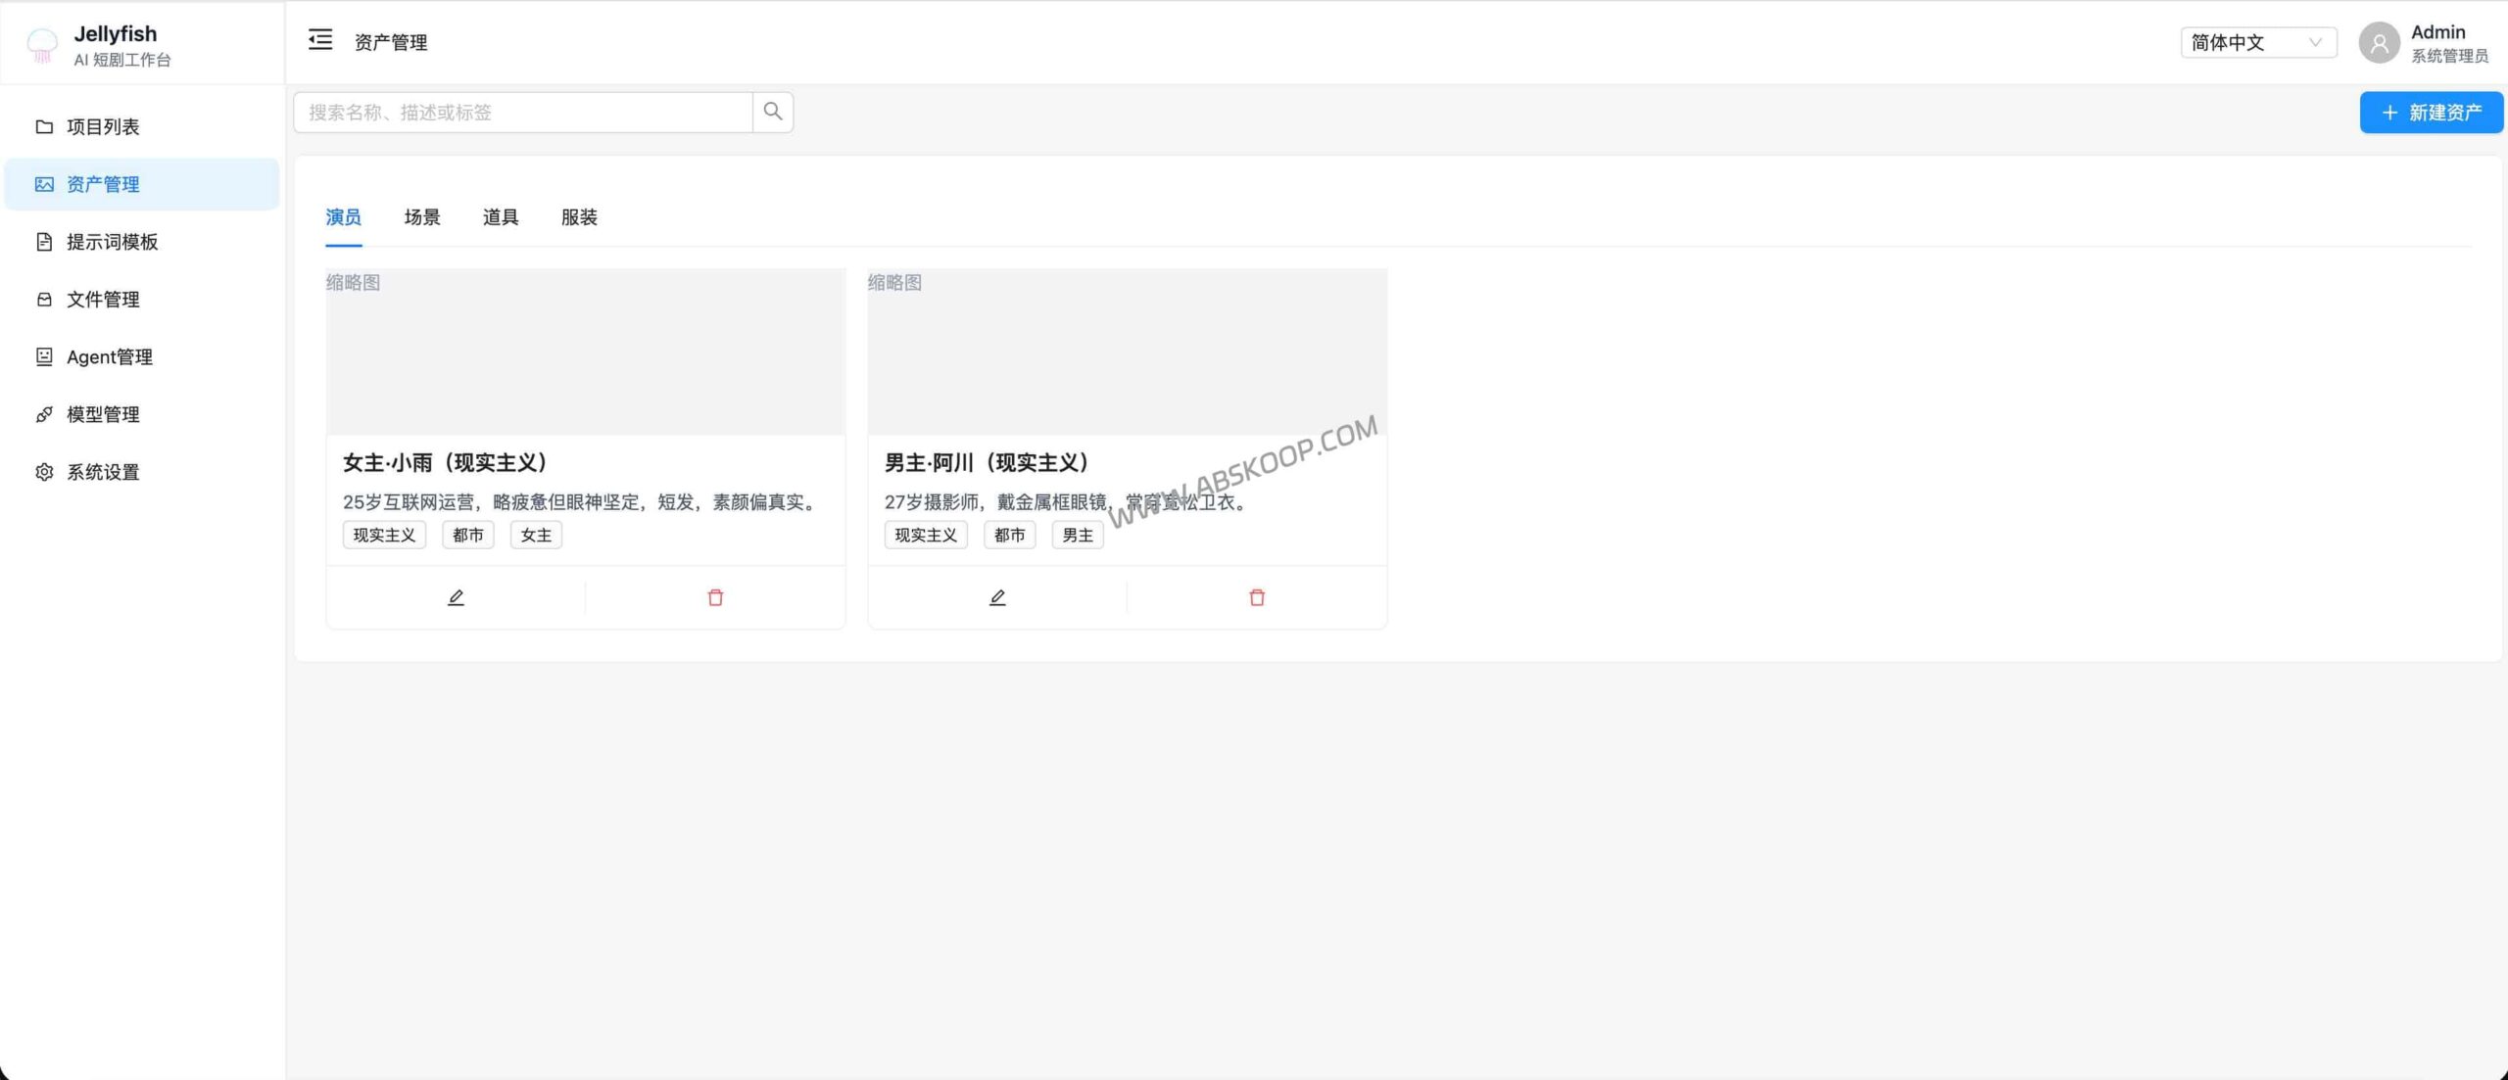Collapse the sidebar using the hamburger icon

(318, 40)
